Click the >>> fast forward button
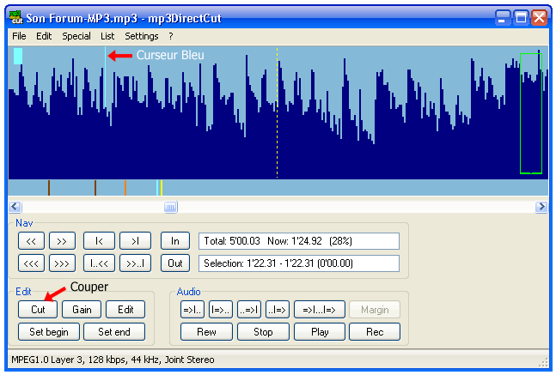The width and height of the screenshot is (556, 375). pyautogui.click(x=62, y=263)
